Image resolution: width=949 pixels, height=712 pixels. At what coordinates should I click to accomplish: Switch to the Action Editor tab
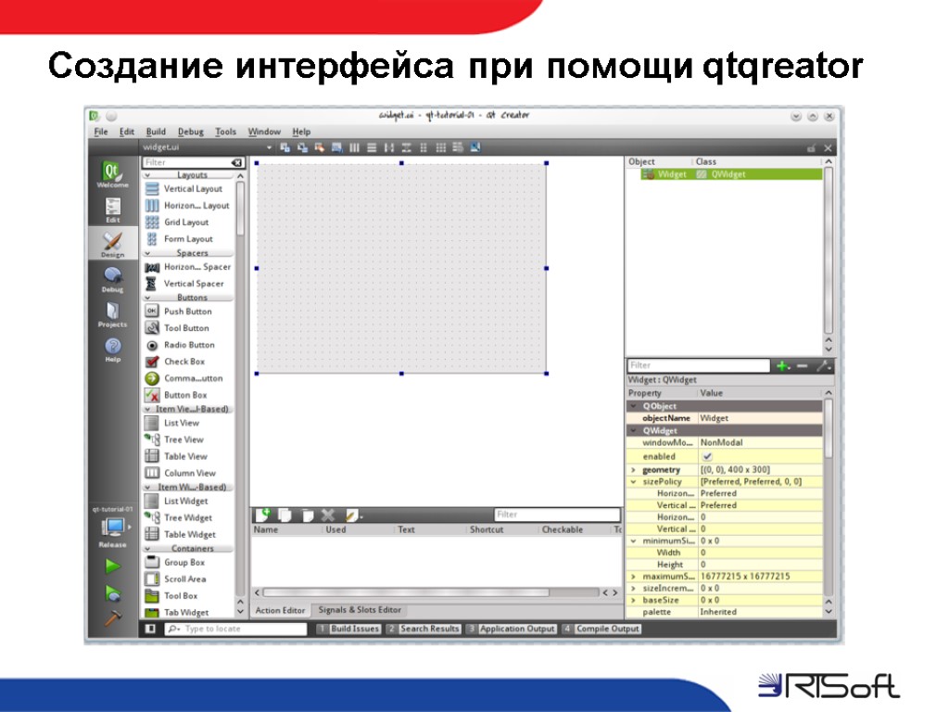pyautogui.click(x=280, y=610)
